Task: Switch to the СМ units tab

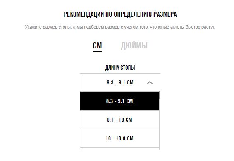Action: [97, 46]
